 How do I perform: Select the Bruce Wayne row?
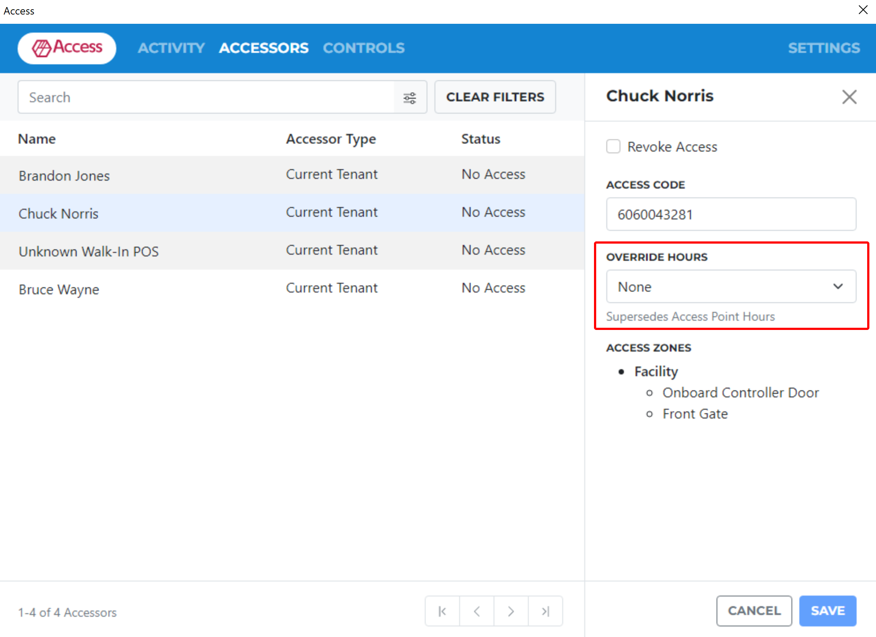(x=292, y=289)
